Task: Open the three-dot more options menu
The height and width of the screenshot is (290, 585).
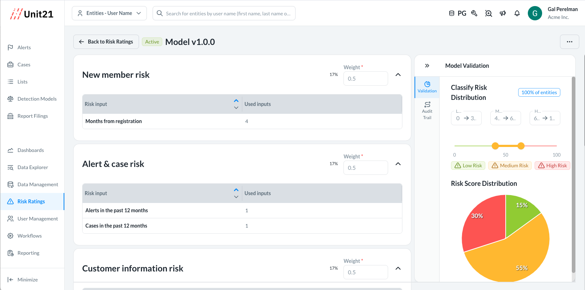Action: click(569, 42)
